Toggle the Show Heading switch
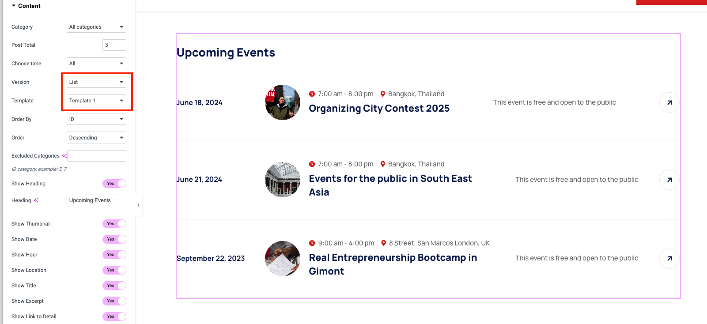Image resolution: width=707 pixels, height=324 pixels. pos(114,184)
